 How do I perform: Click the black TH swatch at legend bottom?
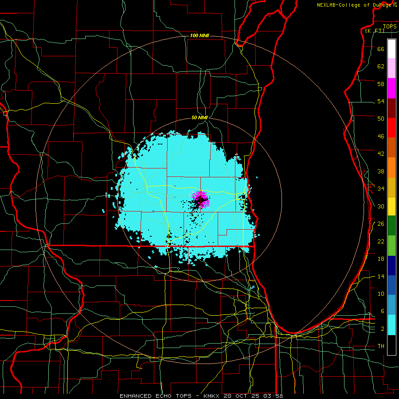[x=391, y=345]
